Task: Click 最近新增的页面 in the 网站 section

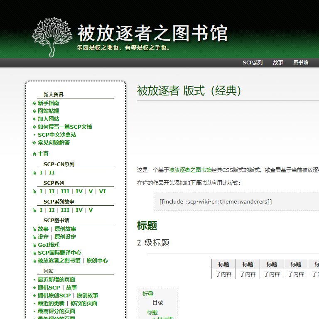Action: coord(56,280)
